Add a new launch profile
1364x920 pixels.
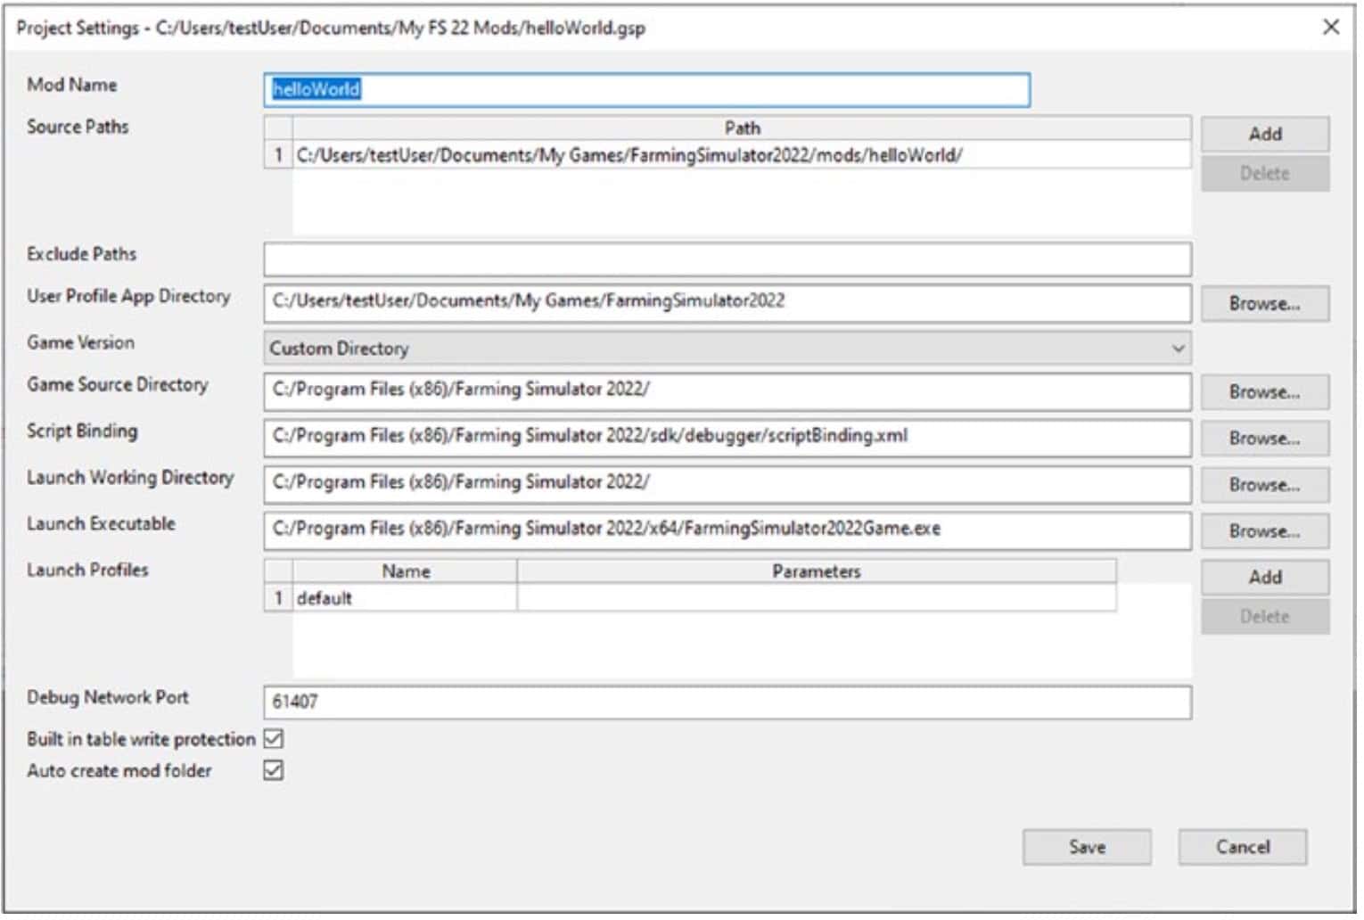1264,577
